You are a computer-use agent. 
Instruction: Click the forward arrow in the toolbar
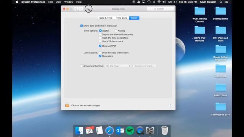pos(81,9)
